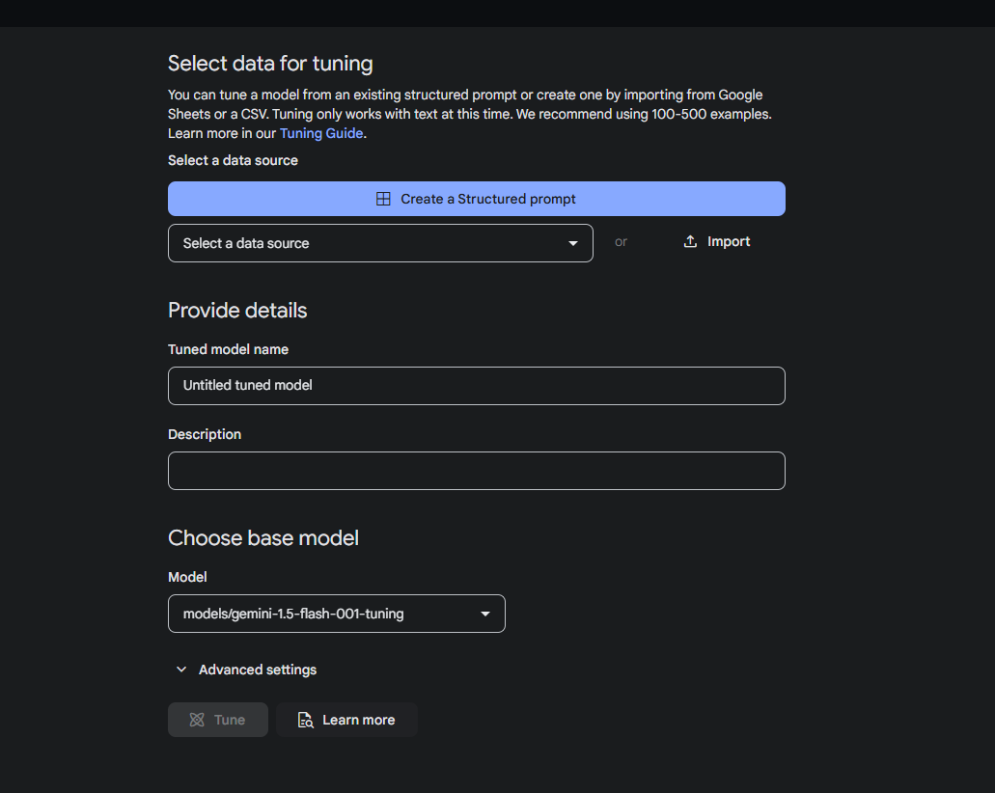Collapse Advanced settings using its chevron icon
The width and height of the screenshot is (995, 793).
coord(181,670)
